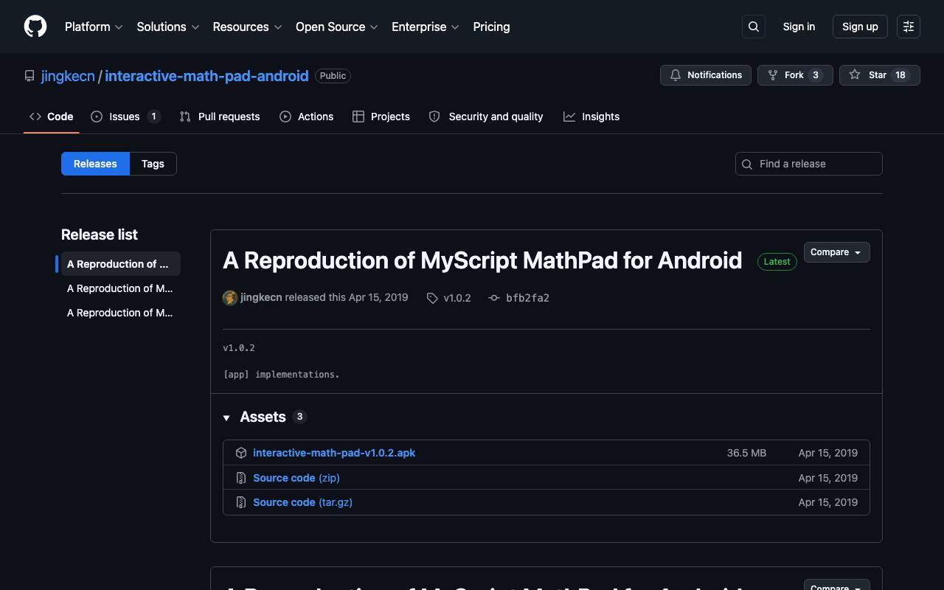Click the jingkecn author name in release
944x590 pixels.
[261, 298]
